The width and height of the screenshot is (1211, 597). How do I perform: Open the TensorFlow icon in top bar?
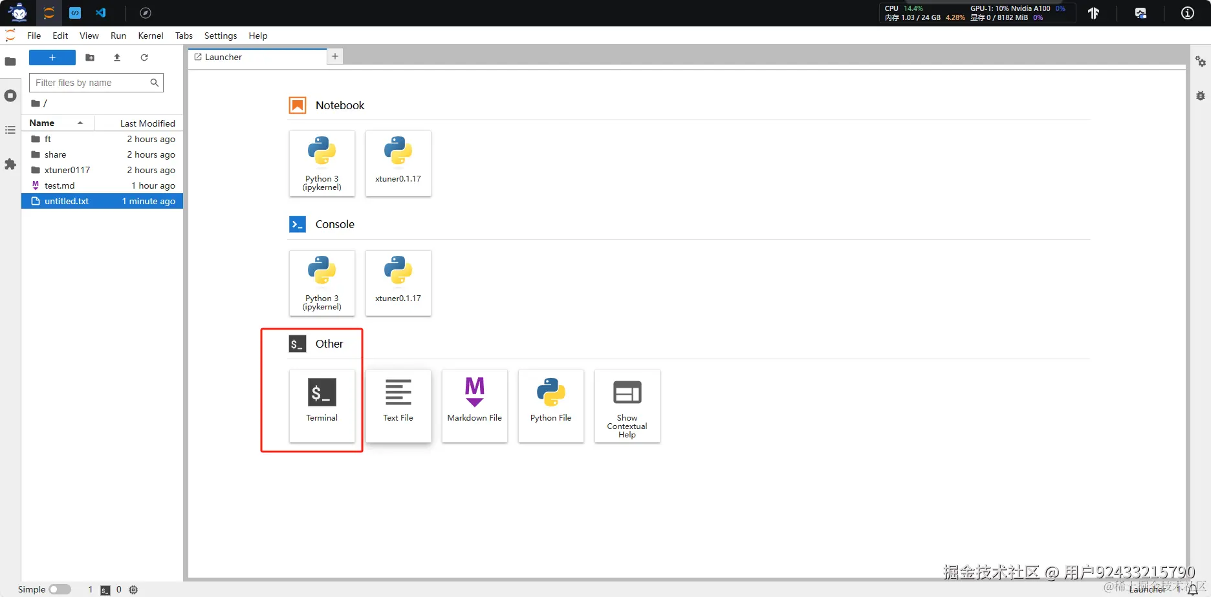1094,13
